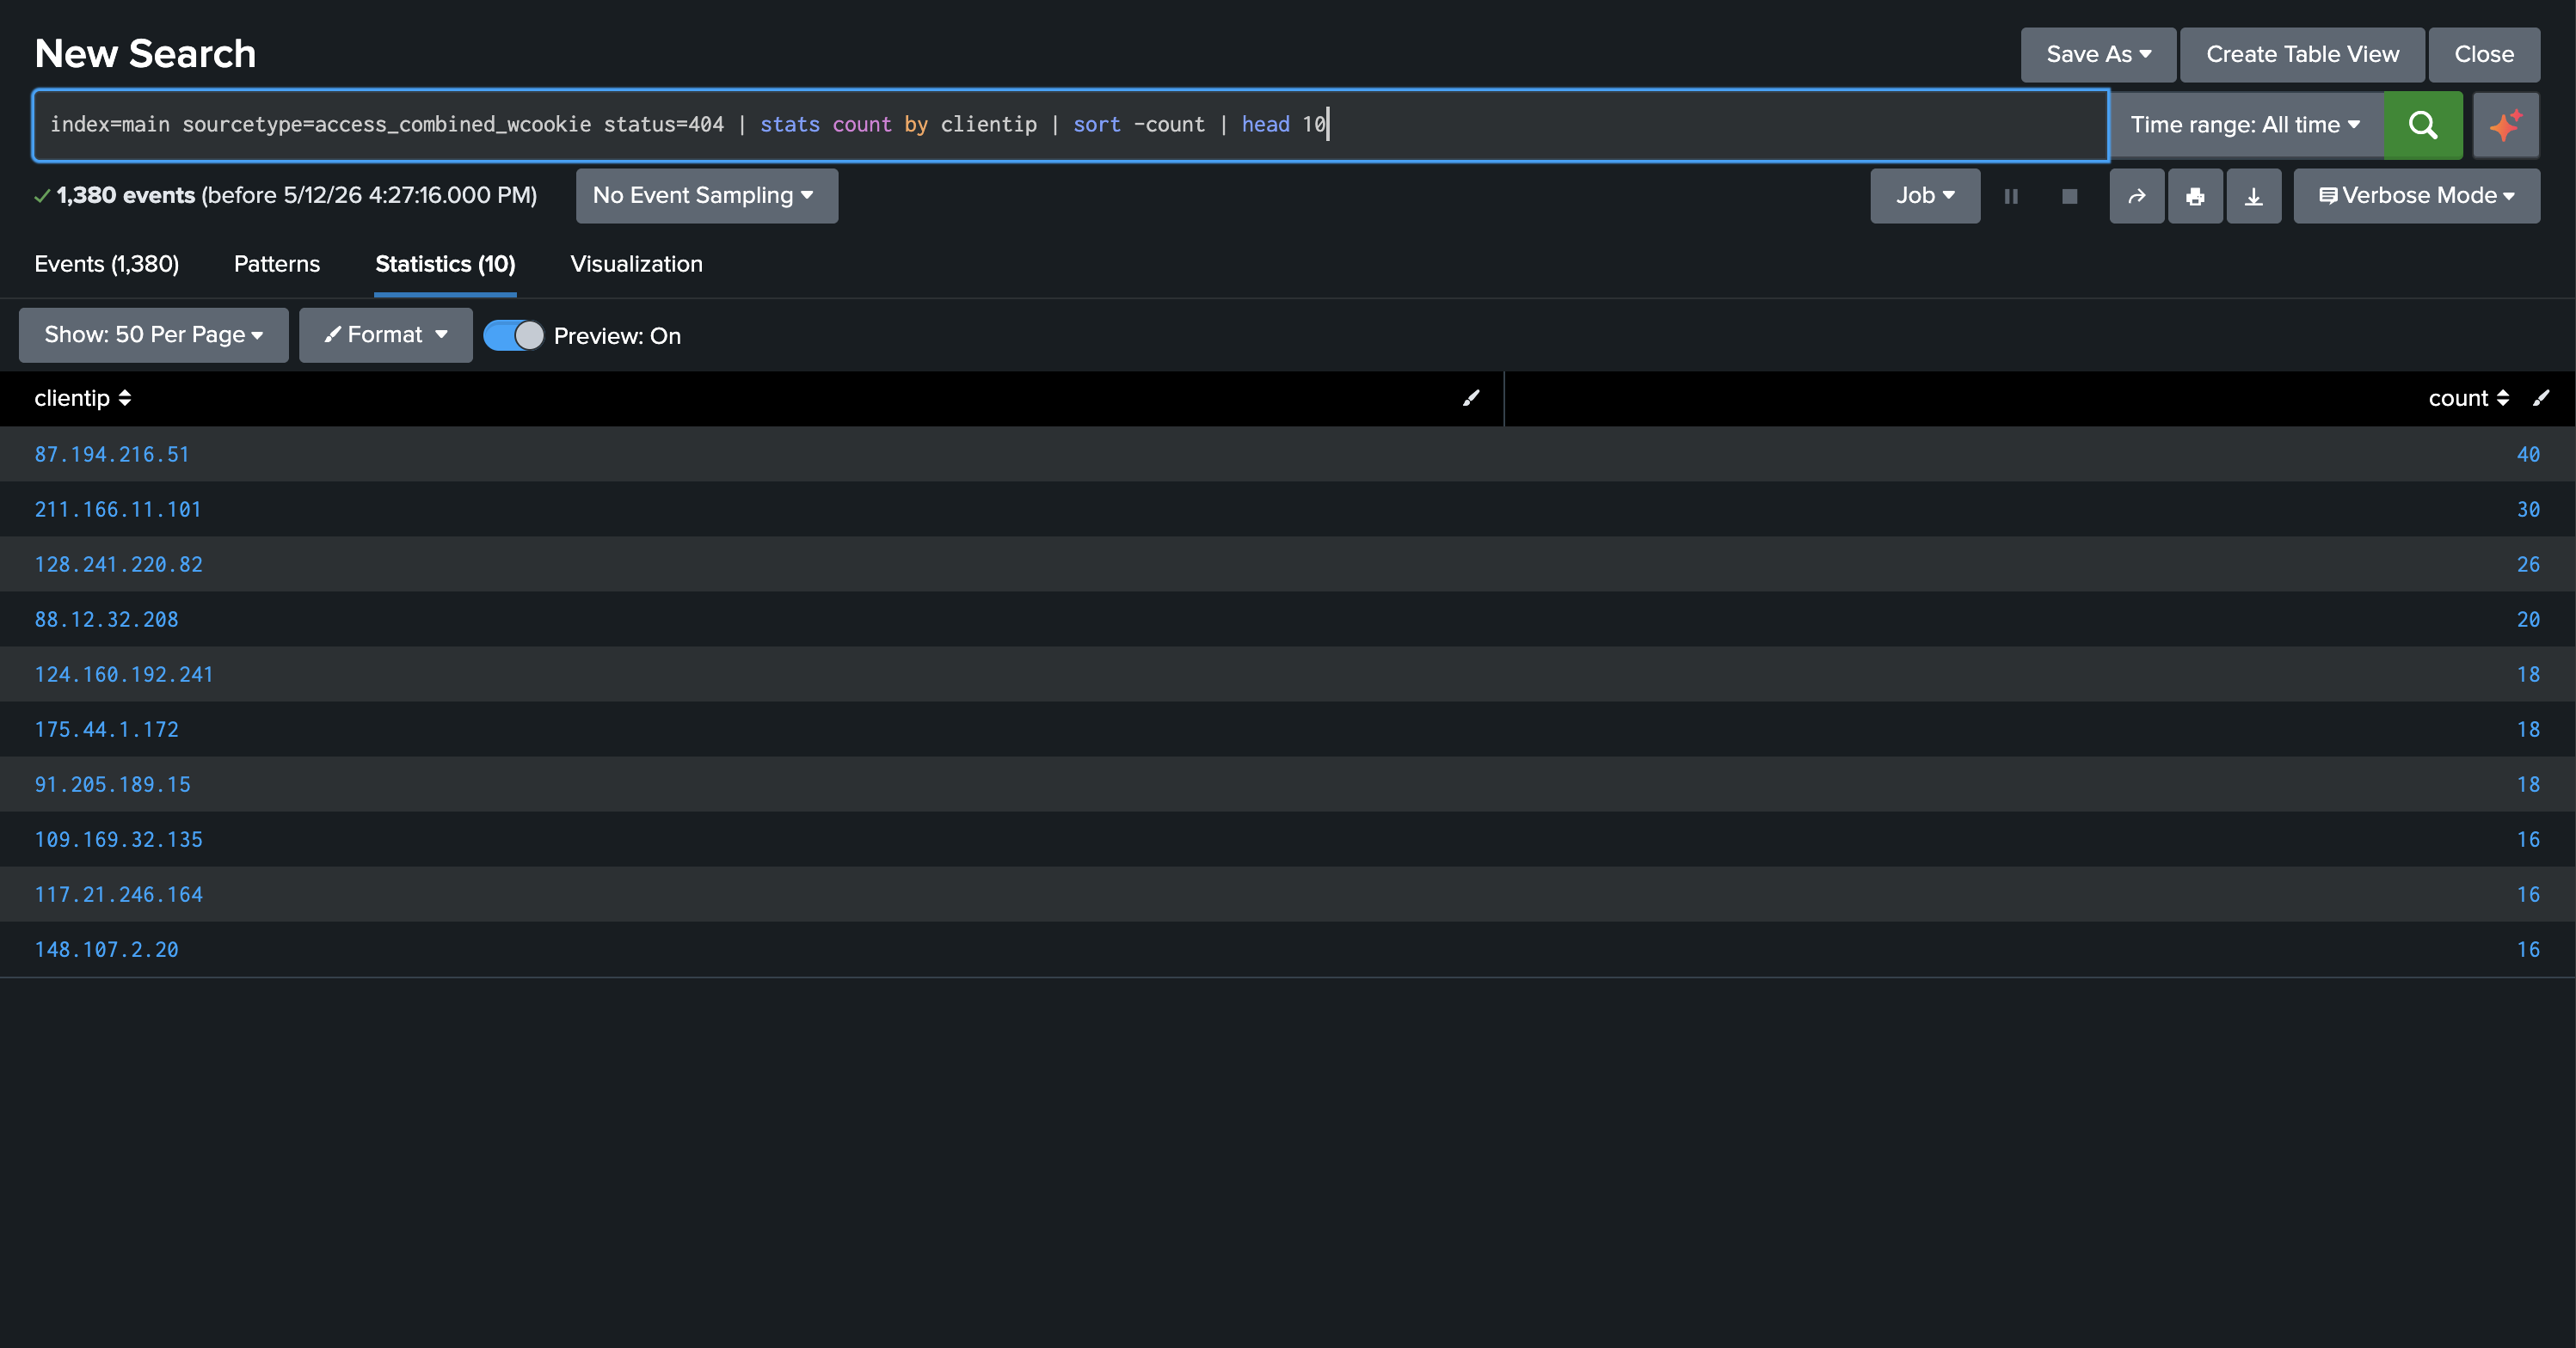The width and height of the screenshot is (2576, 1348).
Task: Click clientip value 117.21.246.164
Action: coord(118,894)
